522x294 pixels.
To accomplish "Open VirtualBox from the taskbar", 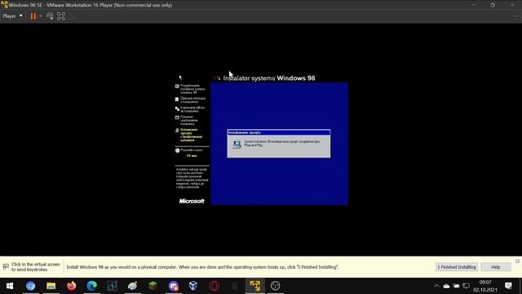I will click(x=193, y=286).
